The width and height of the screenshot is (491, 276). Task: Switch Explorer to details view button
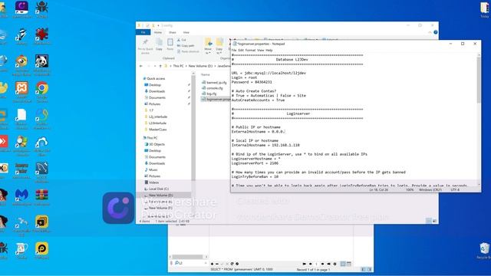429,221
